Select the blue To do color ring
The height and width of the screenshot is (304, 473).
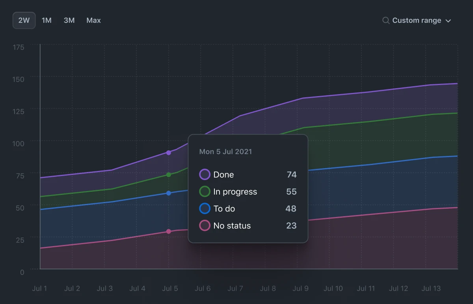tap(204, 208)
